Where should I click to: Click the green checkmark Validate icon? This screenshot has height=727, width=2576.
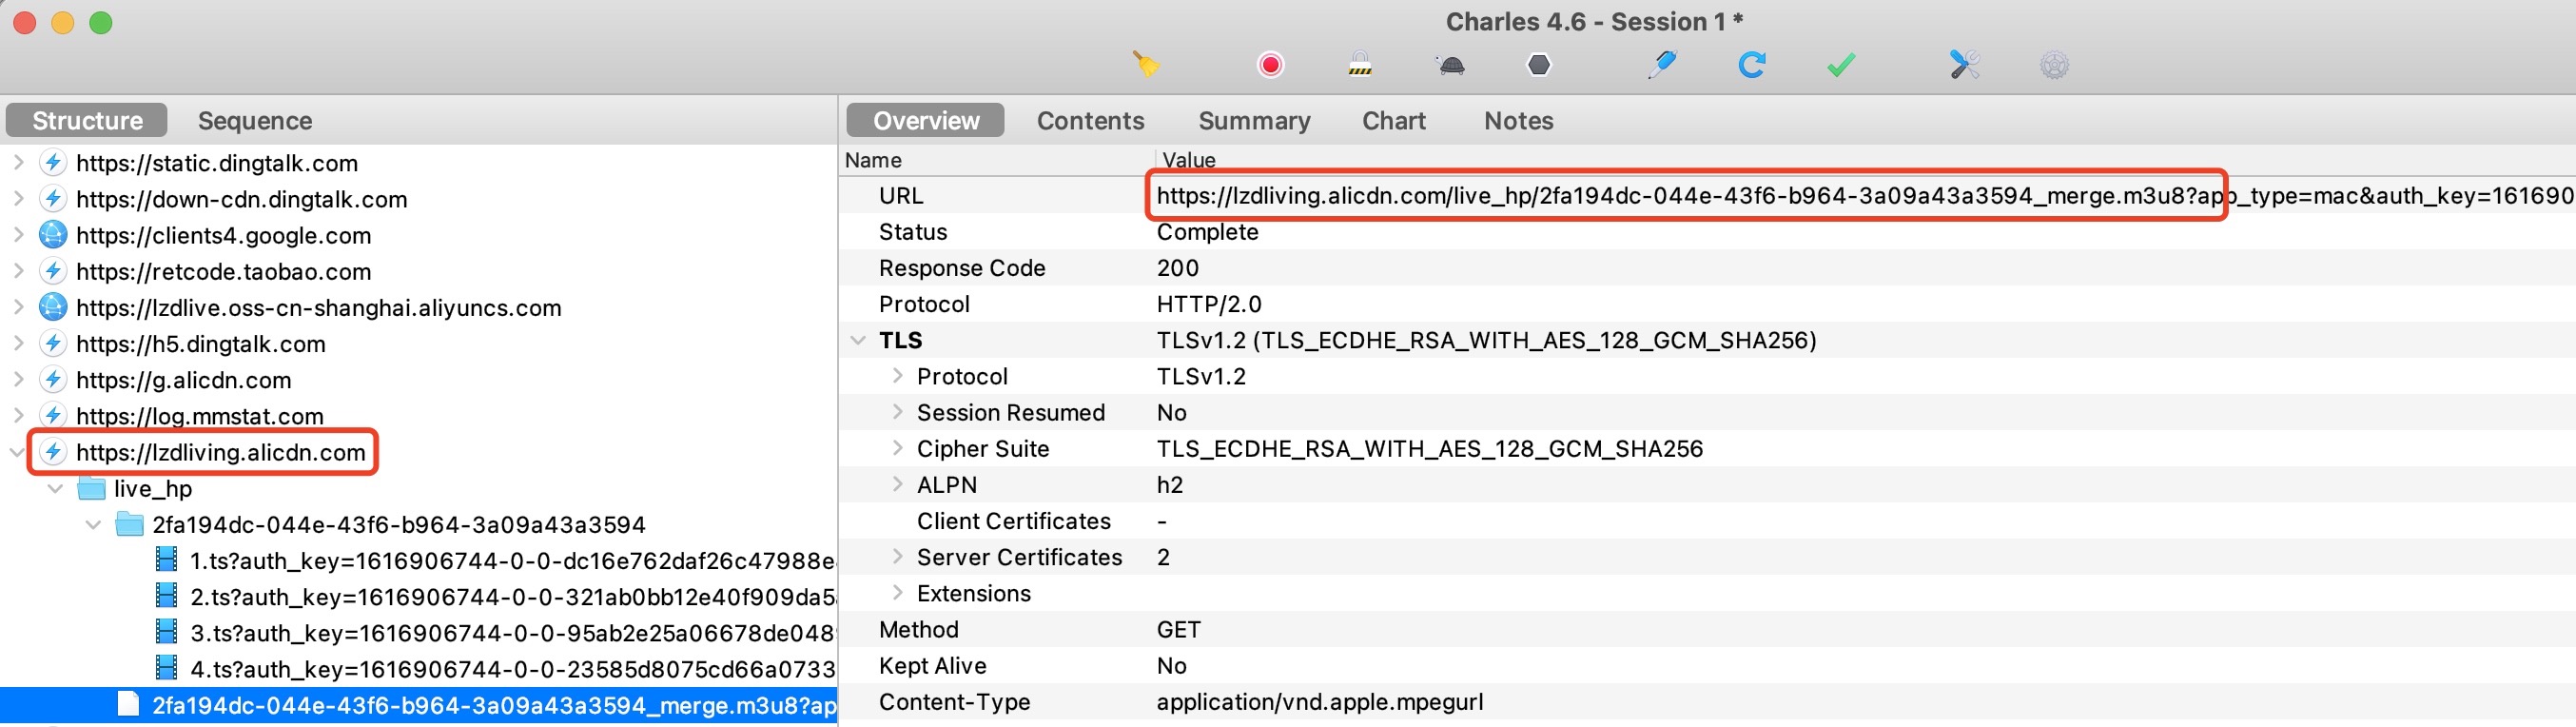pyautogui.click(x=1840, y=65)
